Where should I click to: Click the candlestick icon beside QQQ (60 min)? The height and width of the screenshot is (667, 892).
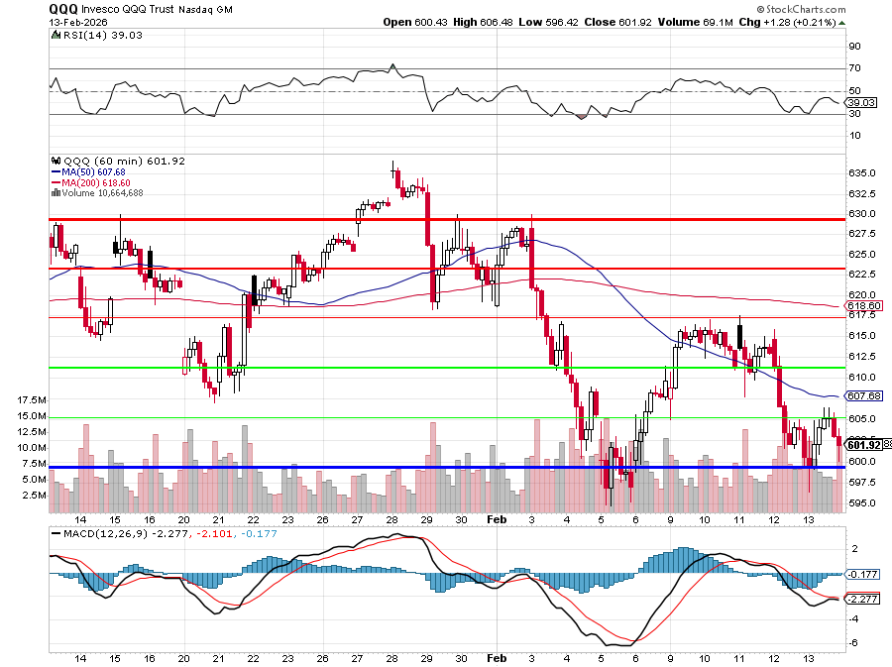point(55,161)
